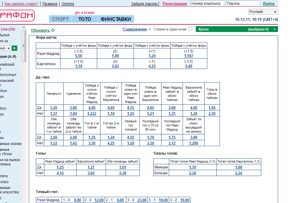Select Гол в 1-м тайме Нет odds 3.30

92,143
